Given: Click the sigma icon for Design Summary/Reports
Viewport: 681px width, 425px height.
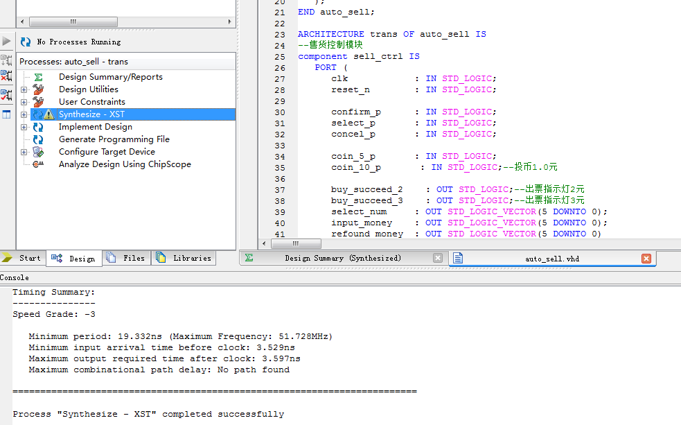Looking at the screenshot, I should 38,77.
